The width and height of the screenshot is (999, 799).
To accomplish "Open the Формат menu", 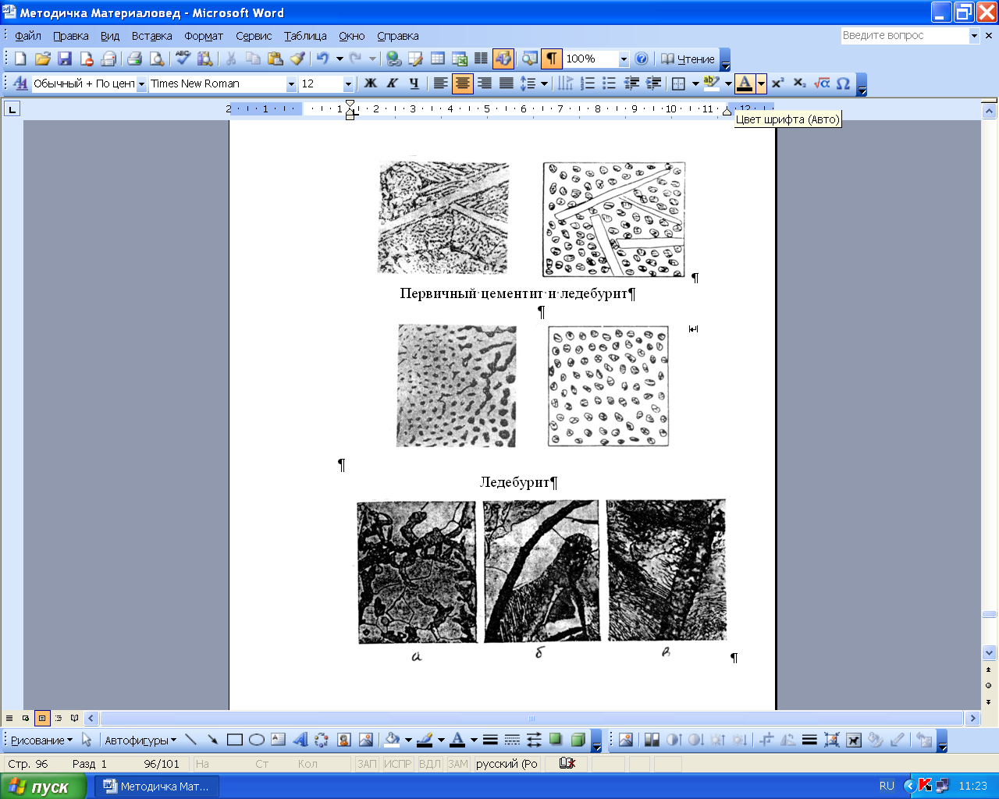I will click(x=204, y=36).
